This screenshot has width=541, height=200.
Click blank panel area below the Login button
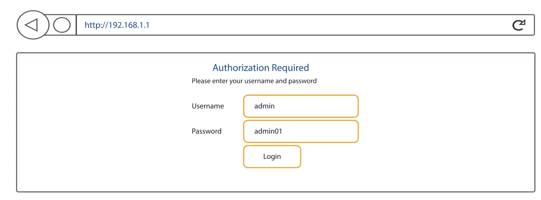coord(272,180)
